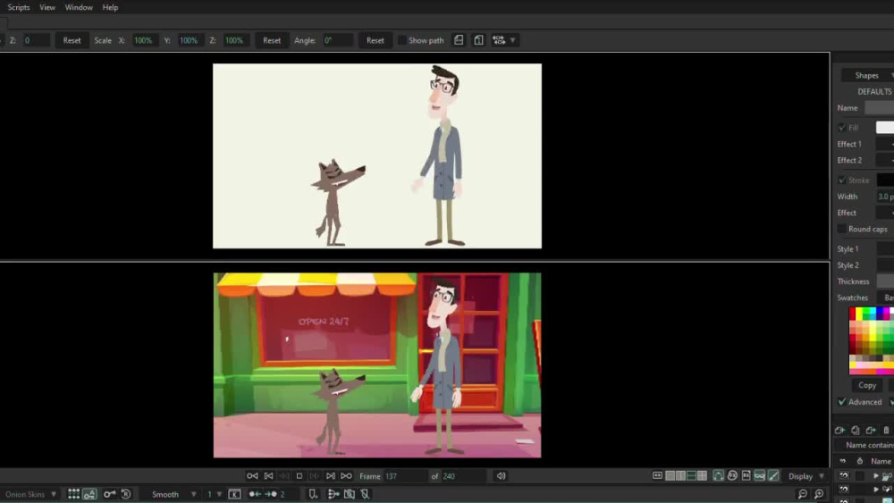
Task: Pick a color from the Swatches palette
Action: coord(871,340)
